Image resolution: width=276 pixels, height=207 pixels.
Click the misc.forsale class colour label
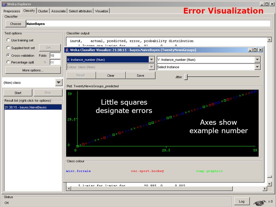click(x=78, y=171)
